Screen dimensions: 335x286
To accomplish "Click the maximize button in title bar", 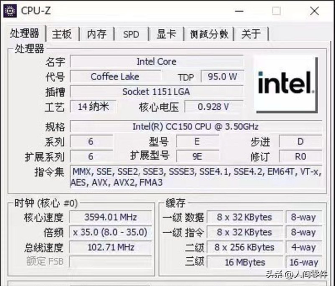I will 276,11.
